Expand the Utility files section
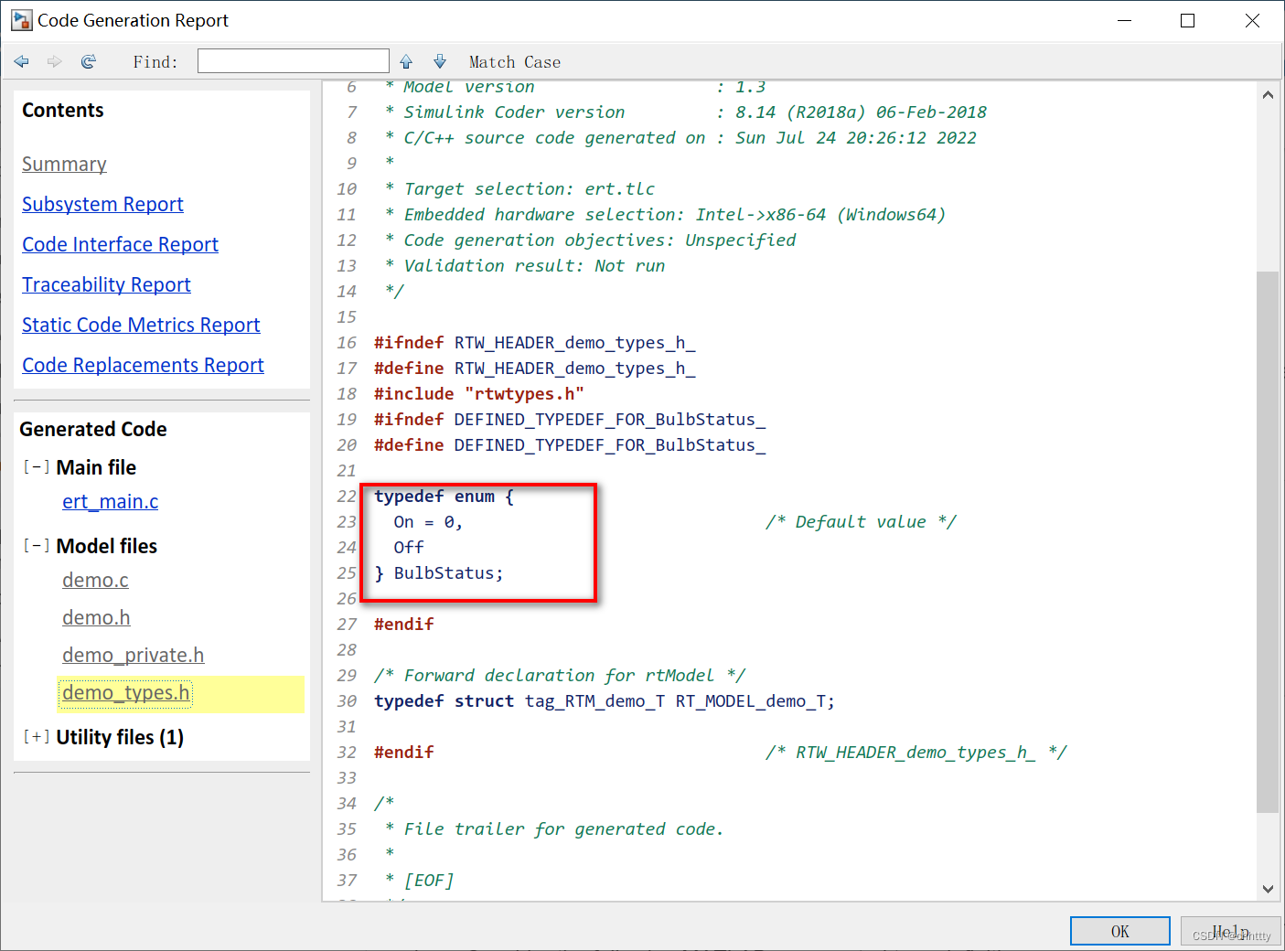The height and width of the screenshot is (951, 1285). 37,737
